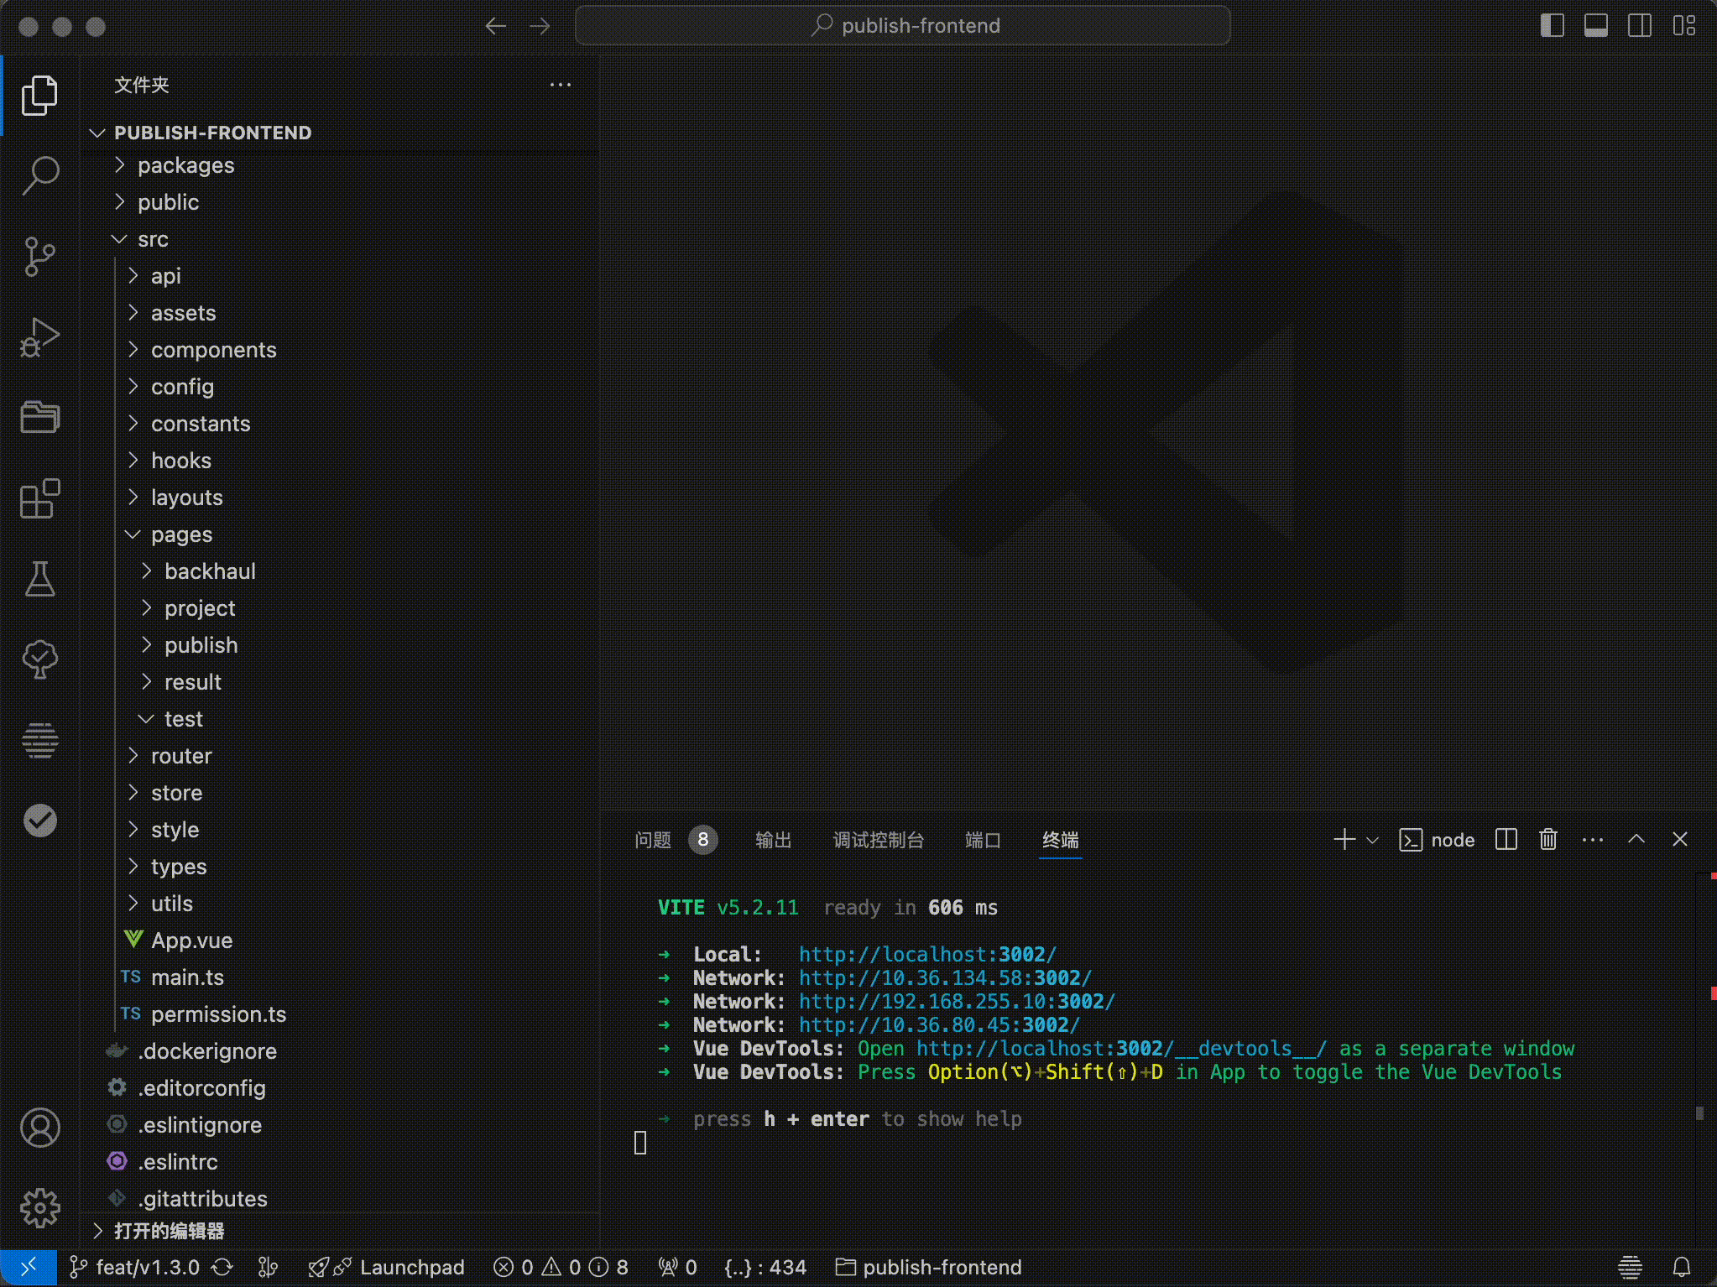Click the http://10.36.134.58:3002/ network link
The image size is (1717, 1287).
[x=945, y=977]
